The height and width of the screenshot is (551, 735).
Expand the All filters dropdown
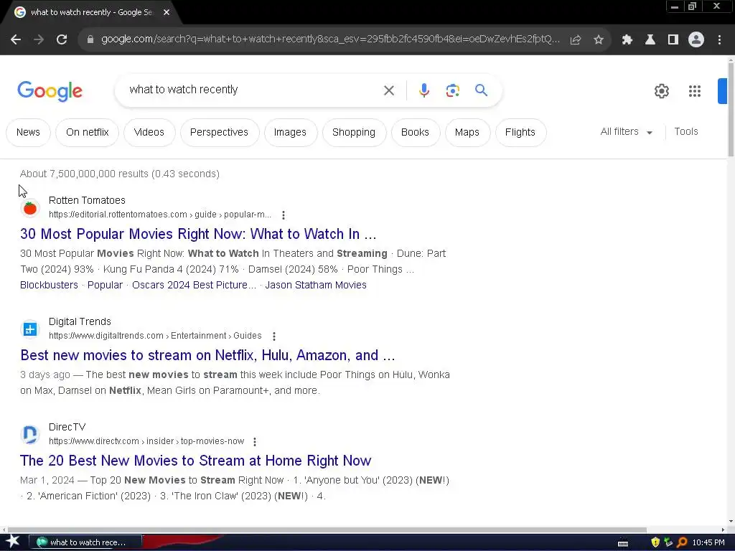(x=626, y=132)
